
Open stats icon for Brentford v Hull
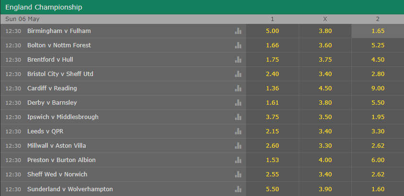(238, 60)
